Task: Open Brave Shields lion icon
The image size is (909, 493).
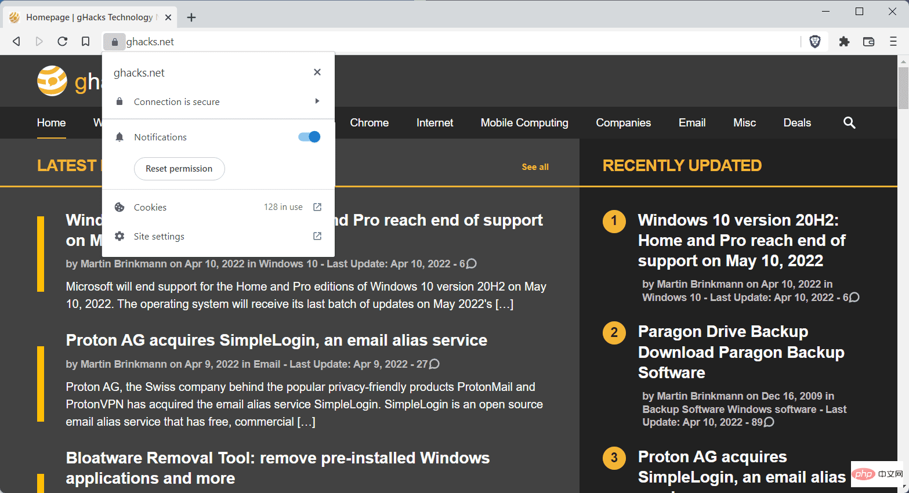Action: pos(815,41)
